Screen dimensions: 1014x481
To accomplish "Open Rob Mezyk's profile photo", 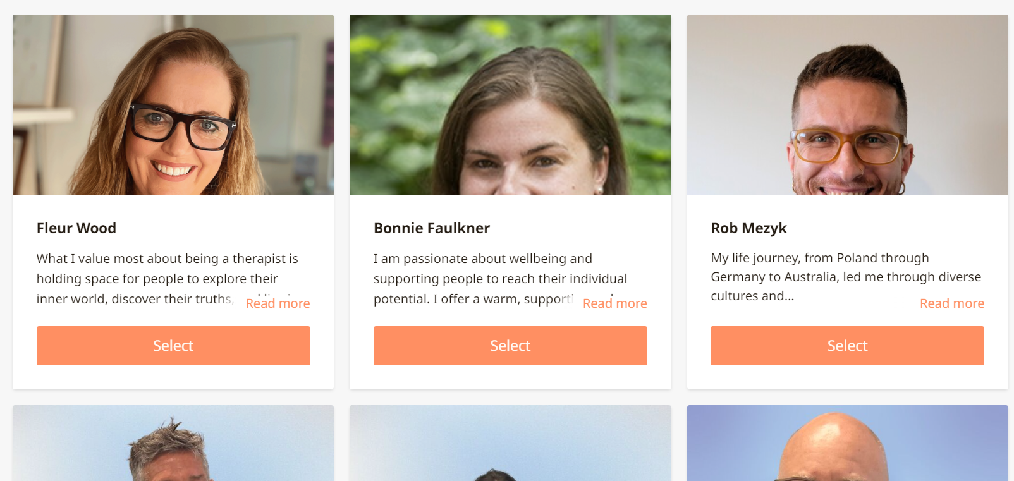I will 847,105.
